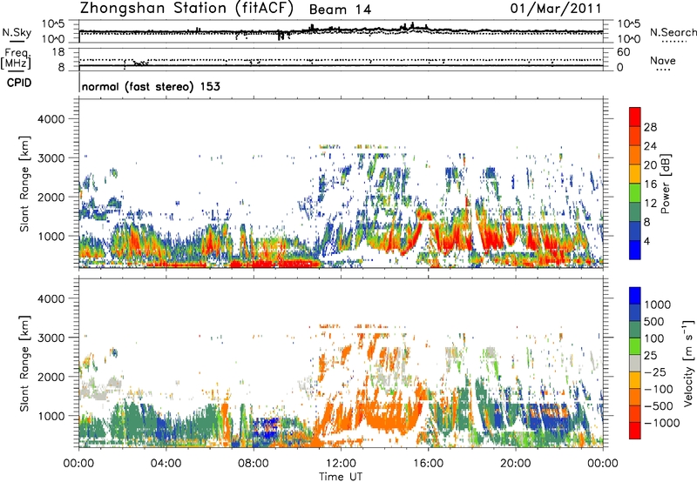Click the 'Zhongshan Station (fitACF)' title text
The width and height of the screenshot is (697, 482).
(186, 9)
